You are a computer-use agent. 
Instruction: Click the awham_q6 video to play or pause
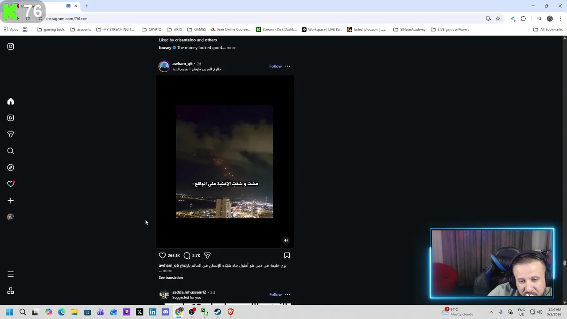[225, 162]
